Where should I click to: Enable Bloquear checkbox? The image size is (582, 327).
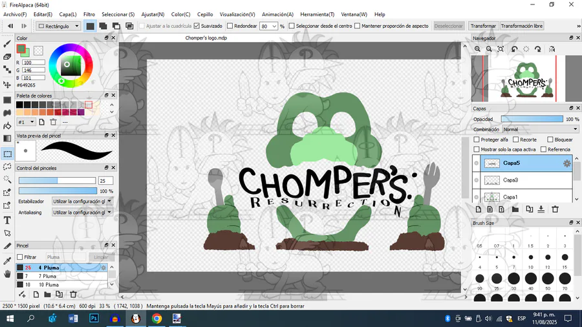coord(550,140)
